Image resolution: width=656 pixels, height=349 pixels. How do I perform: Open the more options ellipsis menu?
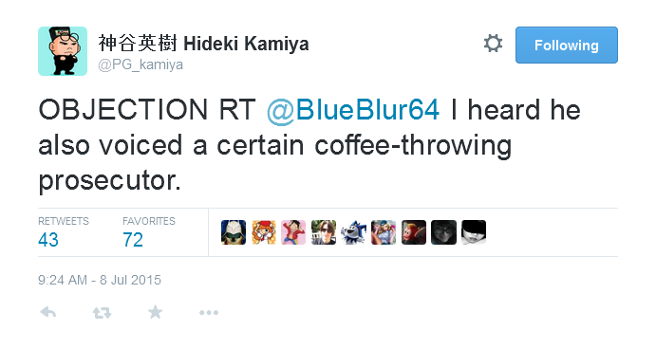tap(209, 313)
